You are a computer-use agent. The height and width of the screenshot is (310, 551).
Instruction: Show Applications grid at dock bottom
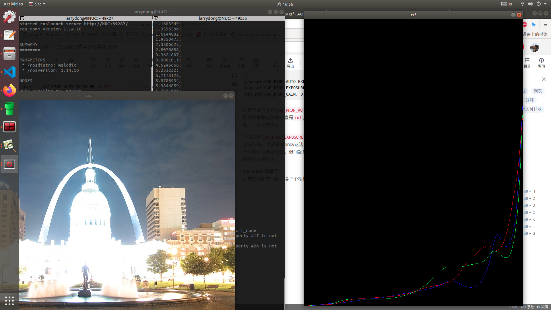(x=9, y=301)
